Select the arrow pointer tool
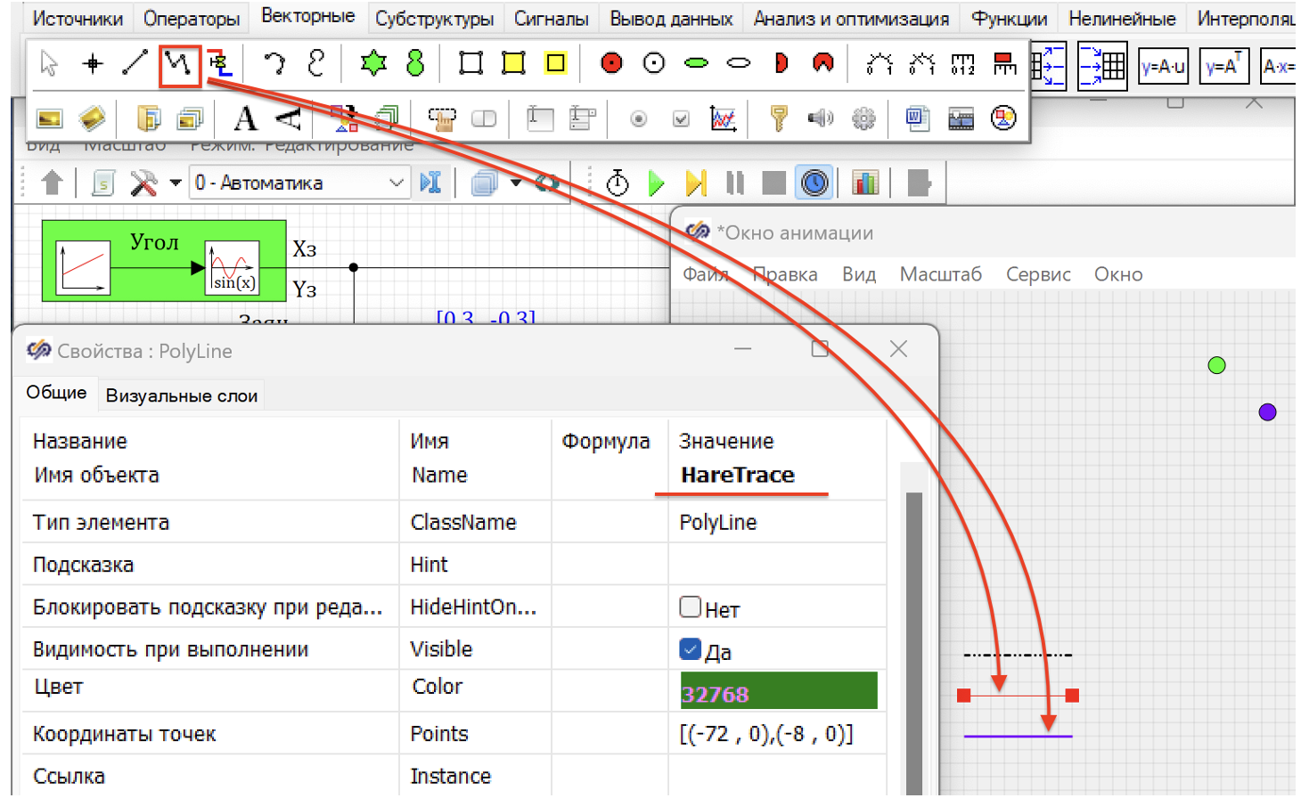1301x798 pixels. click(49, 63)
